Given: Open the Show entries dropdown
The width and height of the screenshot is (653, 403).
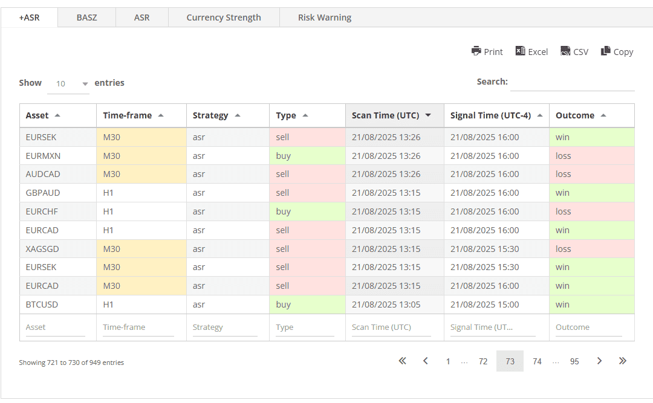Looking at the screenshot, I should tap(68, 83).
